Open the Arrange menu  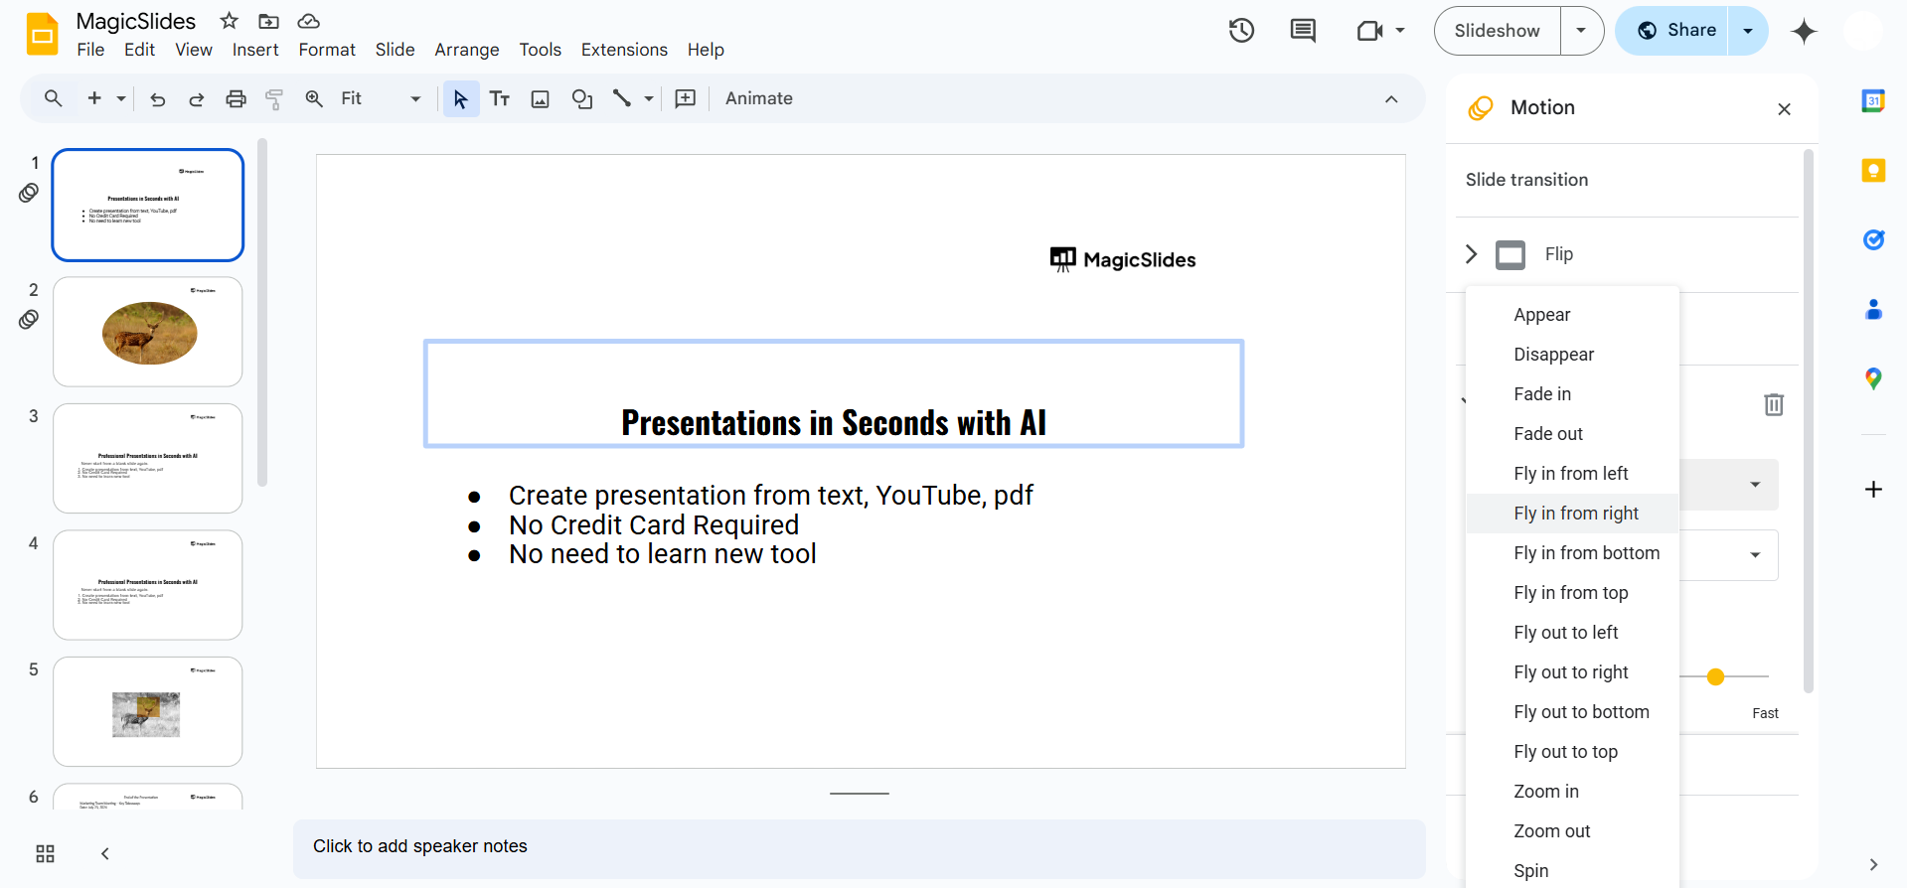[467, 50]
